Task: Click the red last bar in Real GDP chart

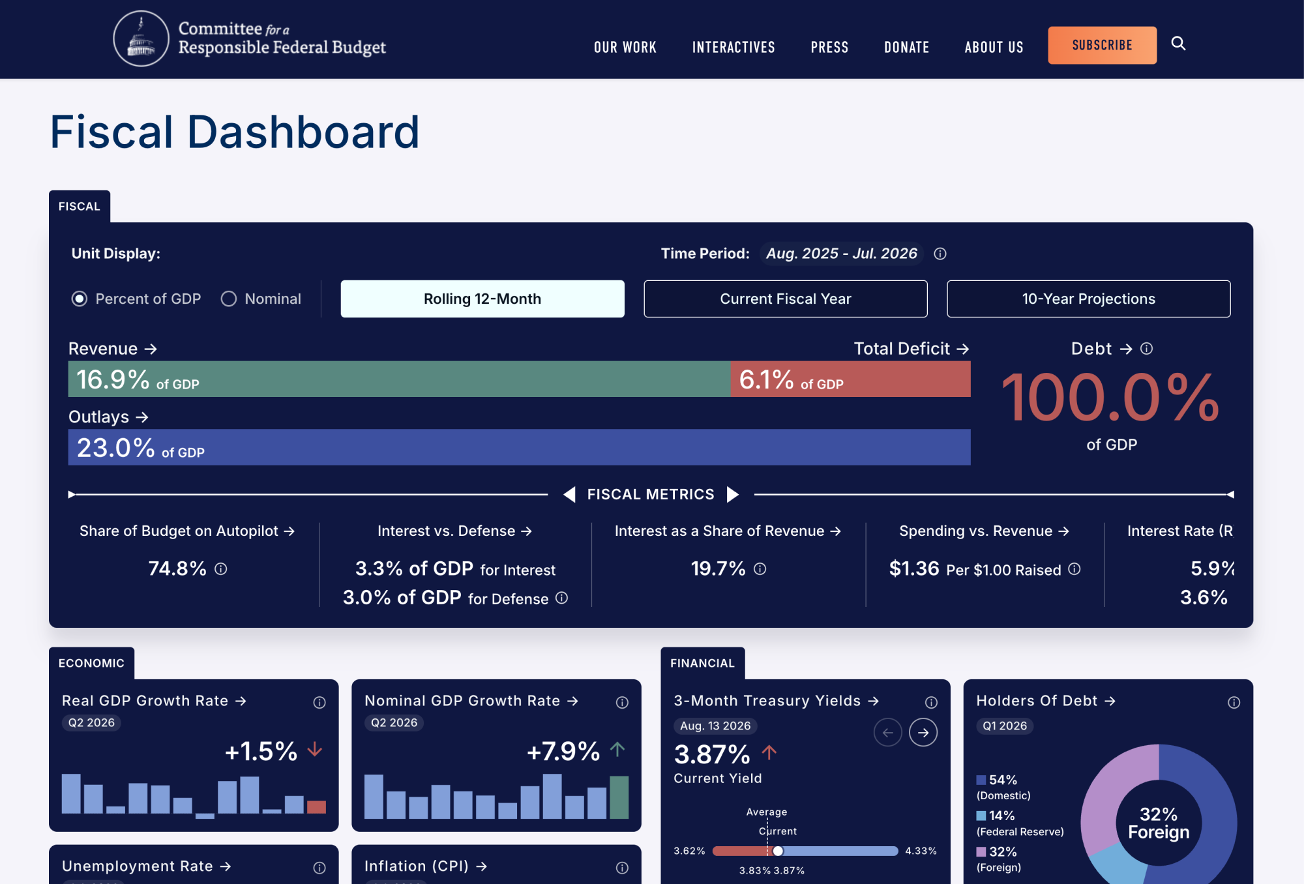Action: [316, 807]
